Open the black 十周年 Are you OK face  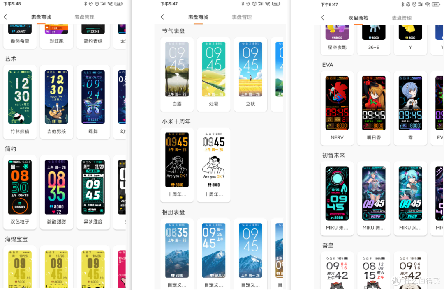(x=177, y=165)
